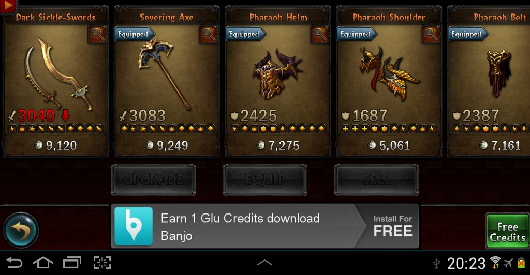The width and height of the screenshot is (530, 275).
Task: Open recent apps from navigation bar
Action: tap(72, 263)
